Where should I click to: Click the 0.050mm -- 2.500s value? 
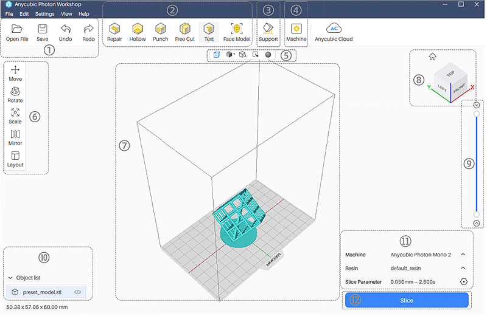point(413,282)
